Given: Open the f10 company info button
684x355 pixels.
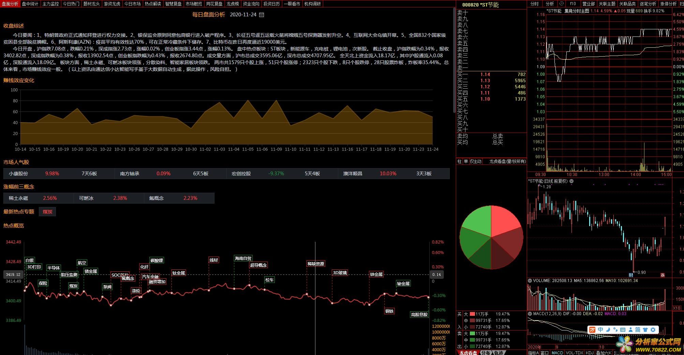Looking at the screenshot, I should 573,4.
